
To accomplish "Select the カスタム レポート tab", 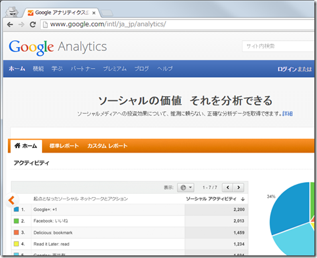I will tap(107, 146).
